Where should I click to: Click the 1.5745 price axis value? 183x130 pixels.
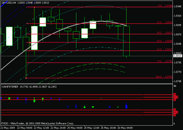[178, 81]
